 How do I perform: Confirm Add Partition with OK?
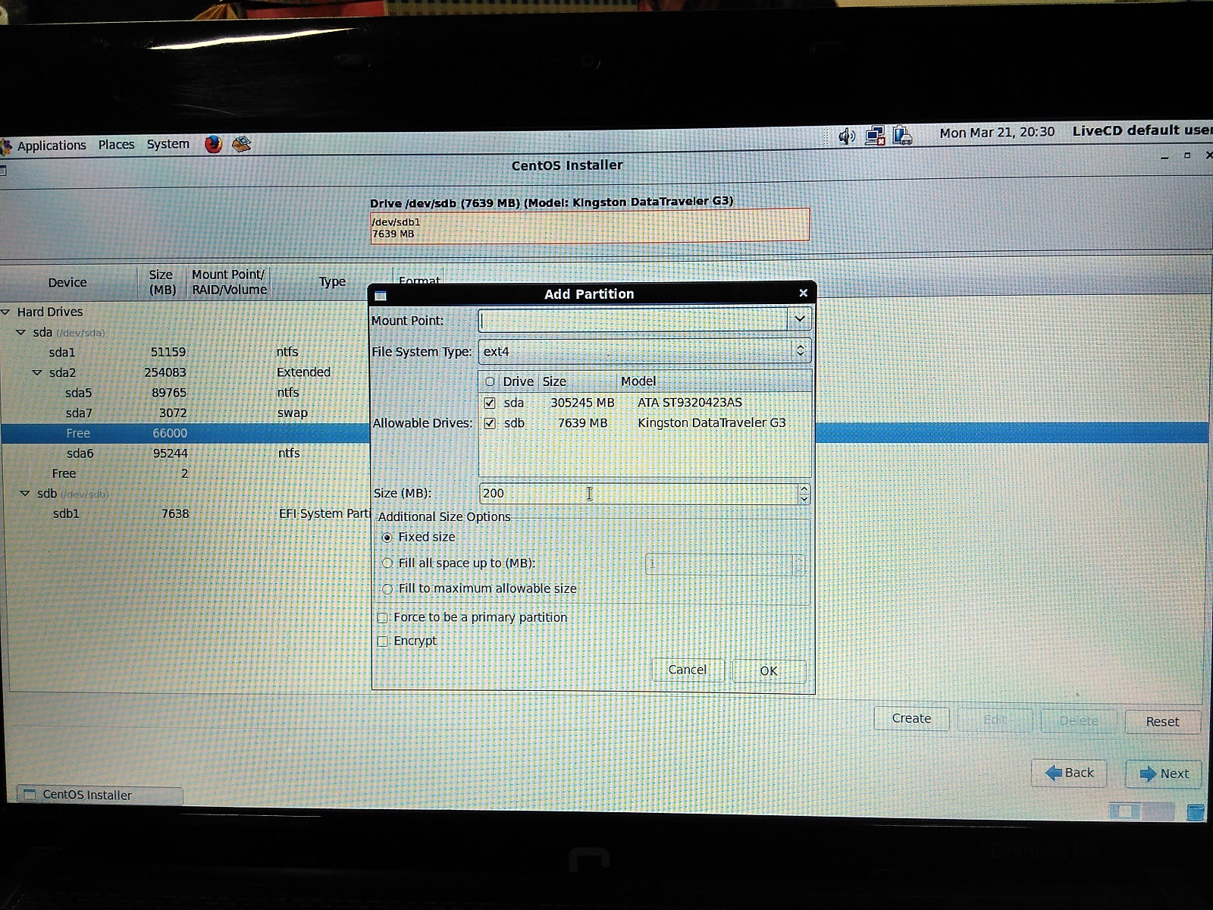pos(769,670)
